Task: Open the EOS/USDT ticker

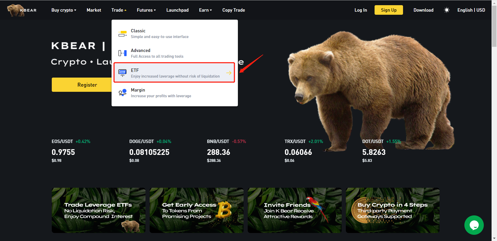Action: [62, 141]
